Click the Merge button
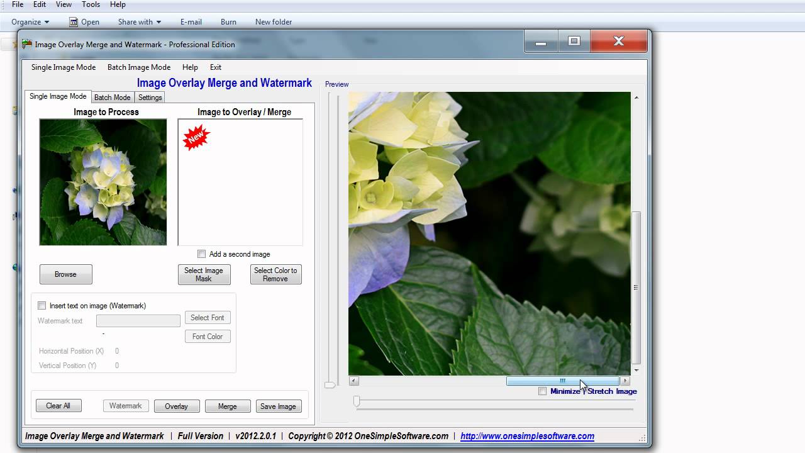This screenshot has height=453, width=805. [x=228, y=406]
